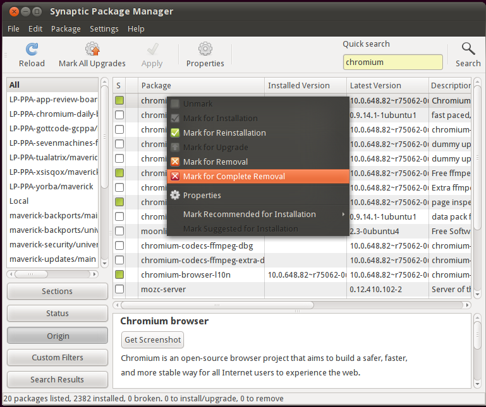This screenshot has height=407, width=486.
Task: Click the Custom Filters button
Action: 58,358
